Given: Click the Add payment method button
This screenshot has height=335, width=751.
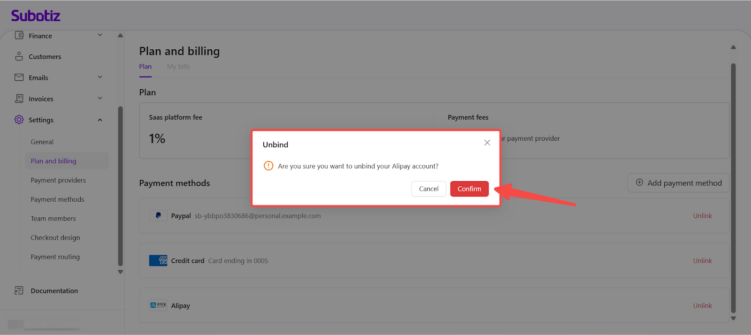Looking at the screenshot, I should [x=678, y=183].
